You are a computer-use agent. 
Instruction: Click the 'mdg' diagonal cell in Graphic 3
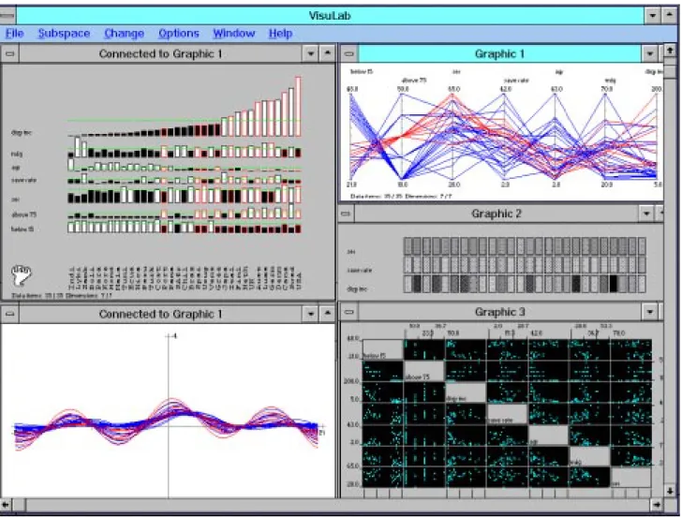[x=589, y=456]
